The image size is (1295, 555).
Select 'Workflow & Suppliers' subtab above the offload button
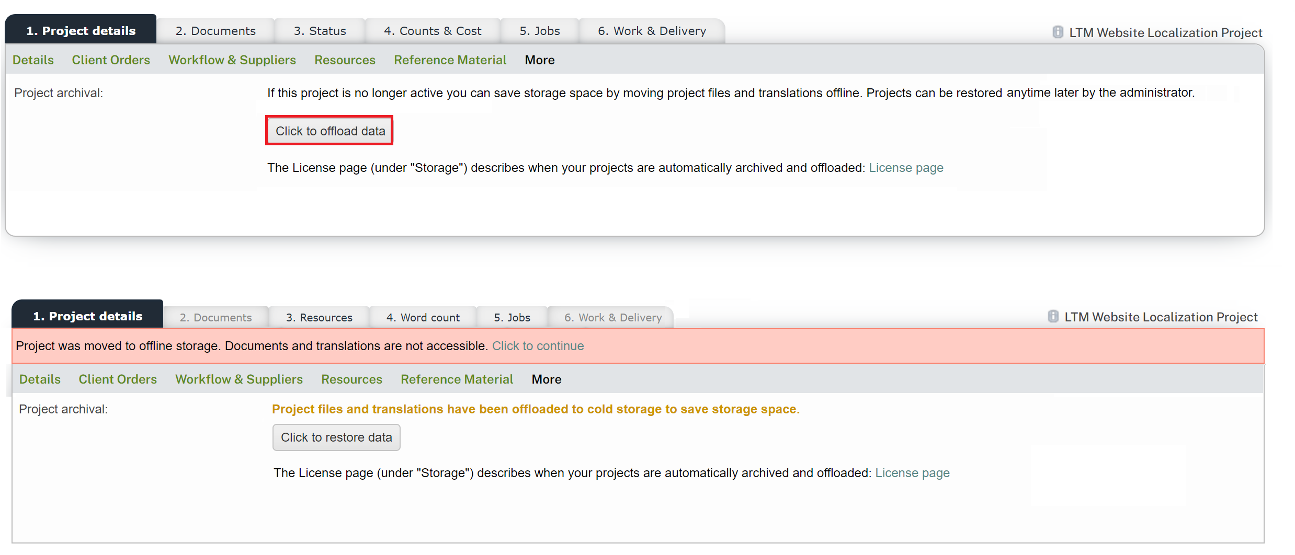(232, 60)
